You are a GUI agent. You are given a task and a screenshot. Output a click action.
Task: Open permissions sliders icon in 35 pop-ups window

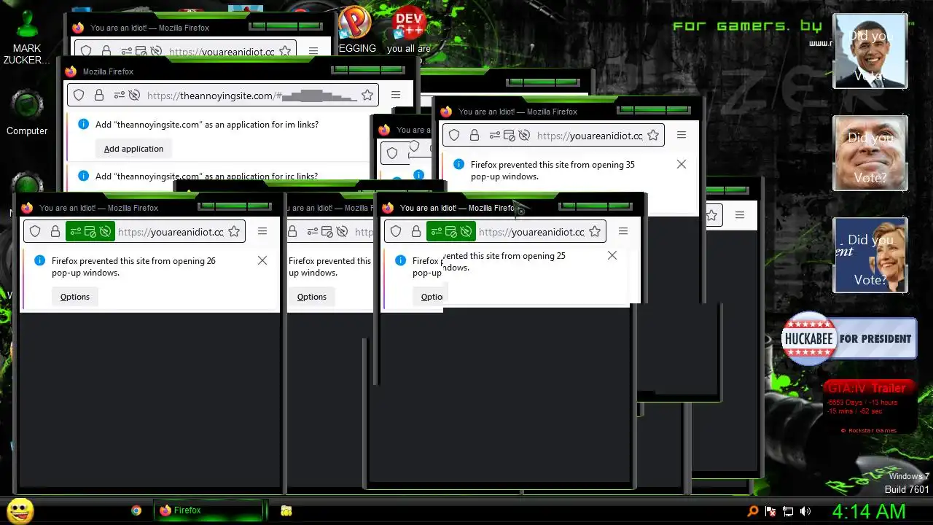(494, 136)
